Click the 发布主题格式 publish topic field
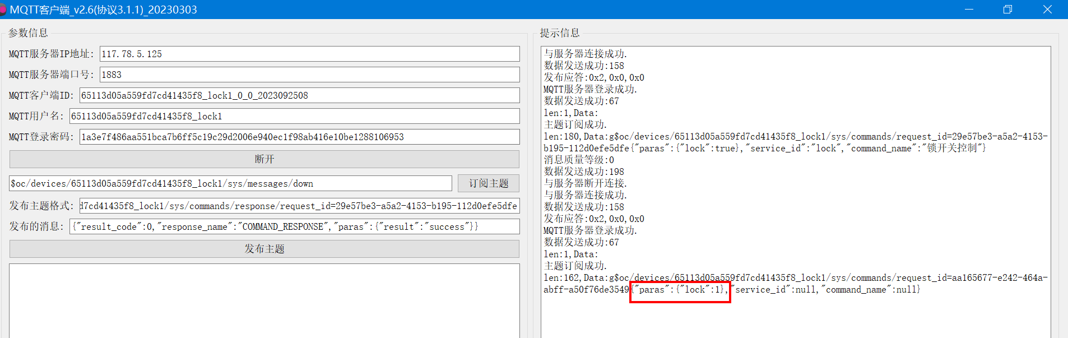Image resolution: width=1068 pixels, height=338 pixels. click(299, 206)
